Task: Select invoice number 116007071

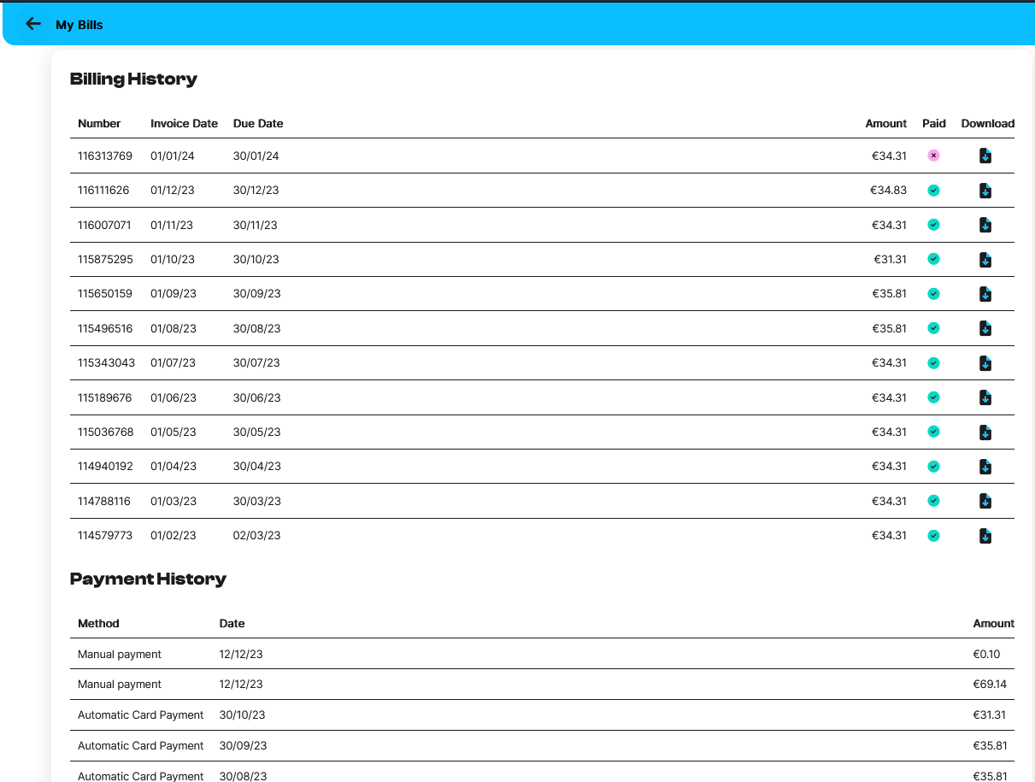Action: point(105,225)
